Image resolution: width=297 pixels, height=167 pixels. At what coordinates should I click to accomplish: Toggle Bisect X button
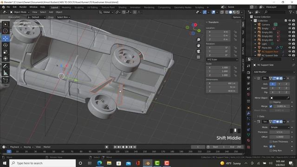(273, 88)
